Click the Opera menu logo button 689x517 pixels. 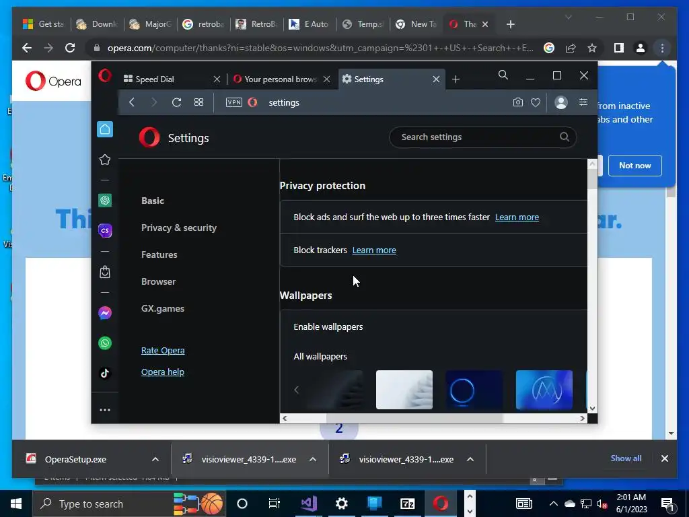[105, 75]
